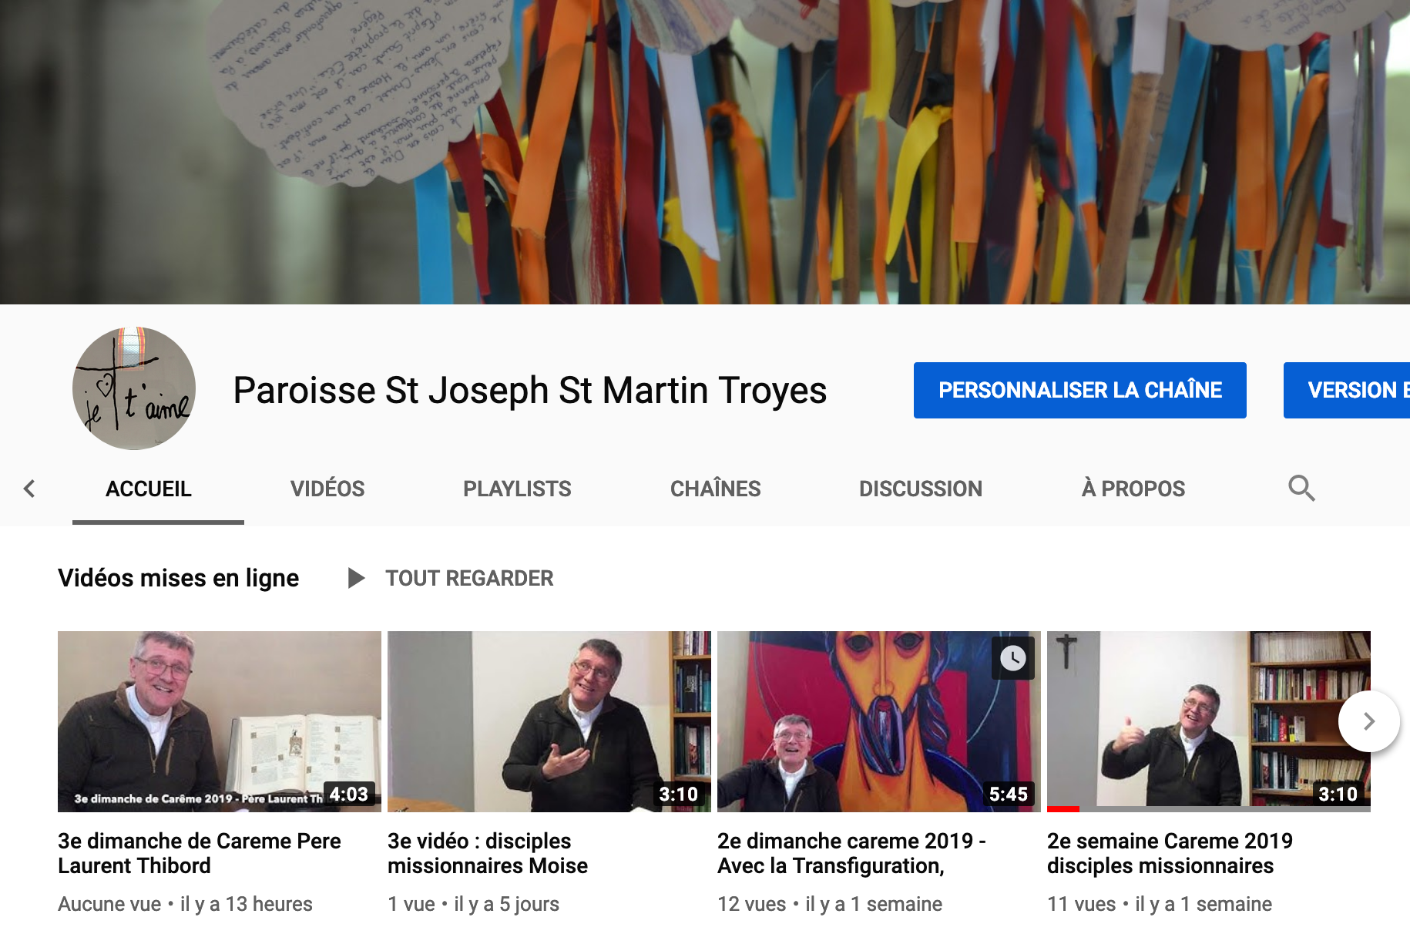Click the channel name Paroisse St Joseph St Martin Troyes
Viewport: 1410px width, 934px height.
tap(530, 390)
